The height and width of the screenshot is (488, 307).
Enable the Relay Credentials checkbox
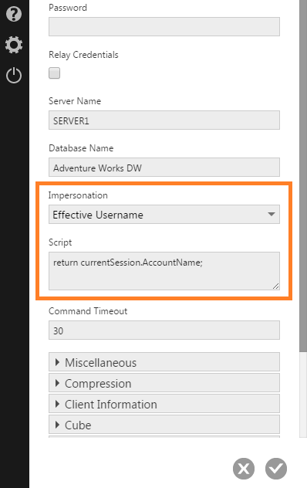tap(55, 73)
